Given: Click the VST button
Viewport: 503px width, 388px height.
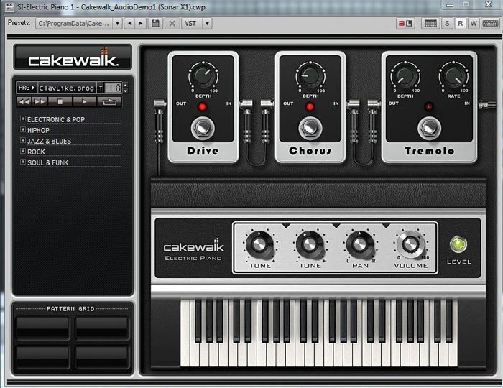Looking at the screenshot, I should point(192,24).
